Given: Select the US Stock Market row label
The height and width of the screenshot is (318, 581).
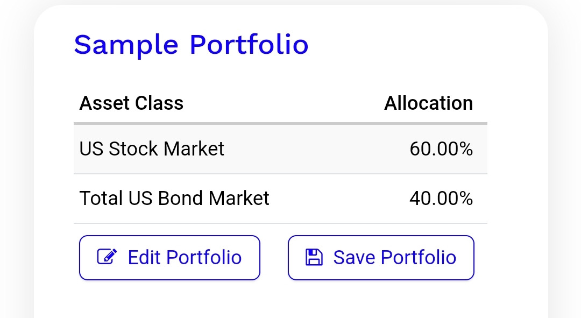Looking at the screenshot, I should click(x=152, y=149).
